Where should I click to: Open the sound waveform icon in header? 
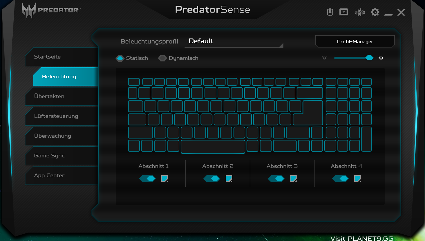coord(360,12)
